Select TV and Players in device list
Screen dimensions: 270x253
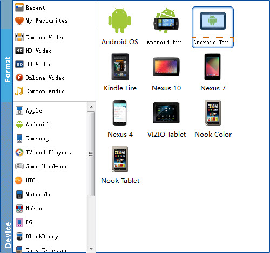pos(50,152)
